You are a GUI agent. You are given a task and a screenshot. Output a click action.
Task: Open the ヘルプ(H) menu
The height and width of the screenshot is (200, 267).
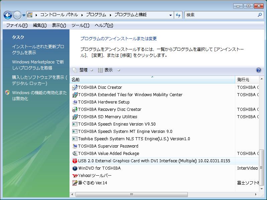104,25
